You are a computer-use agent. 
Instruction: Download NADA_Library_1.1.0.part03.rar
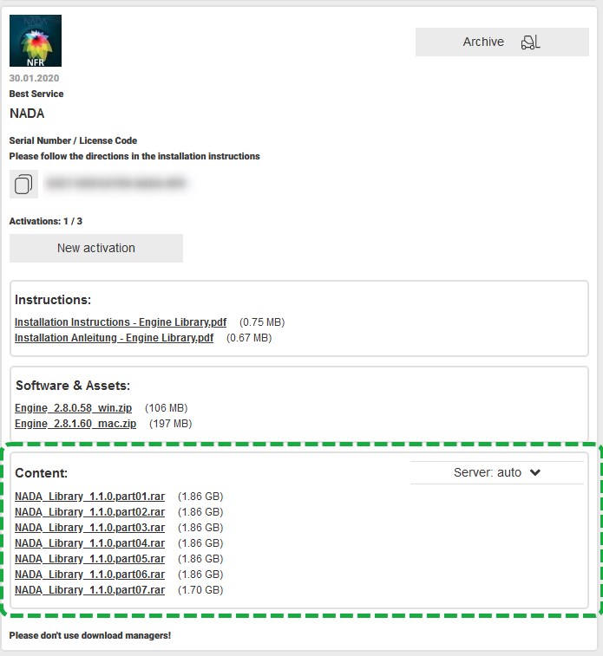(89, 528)
